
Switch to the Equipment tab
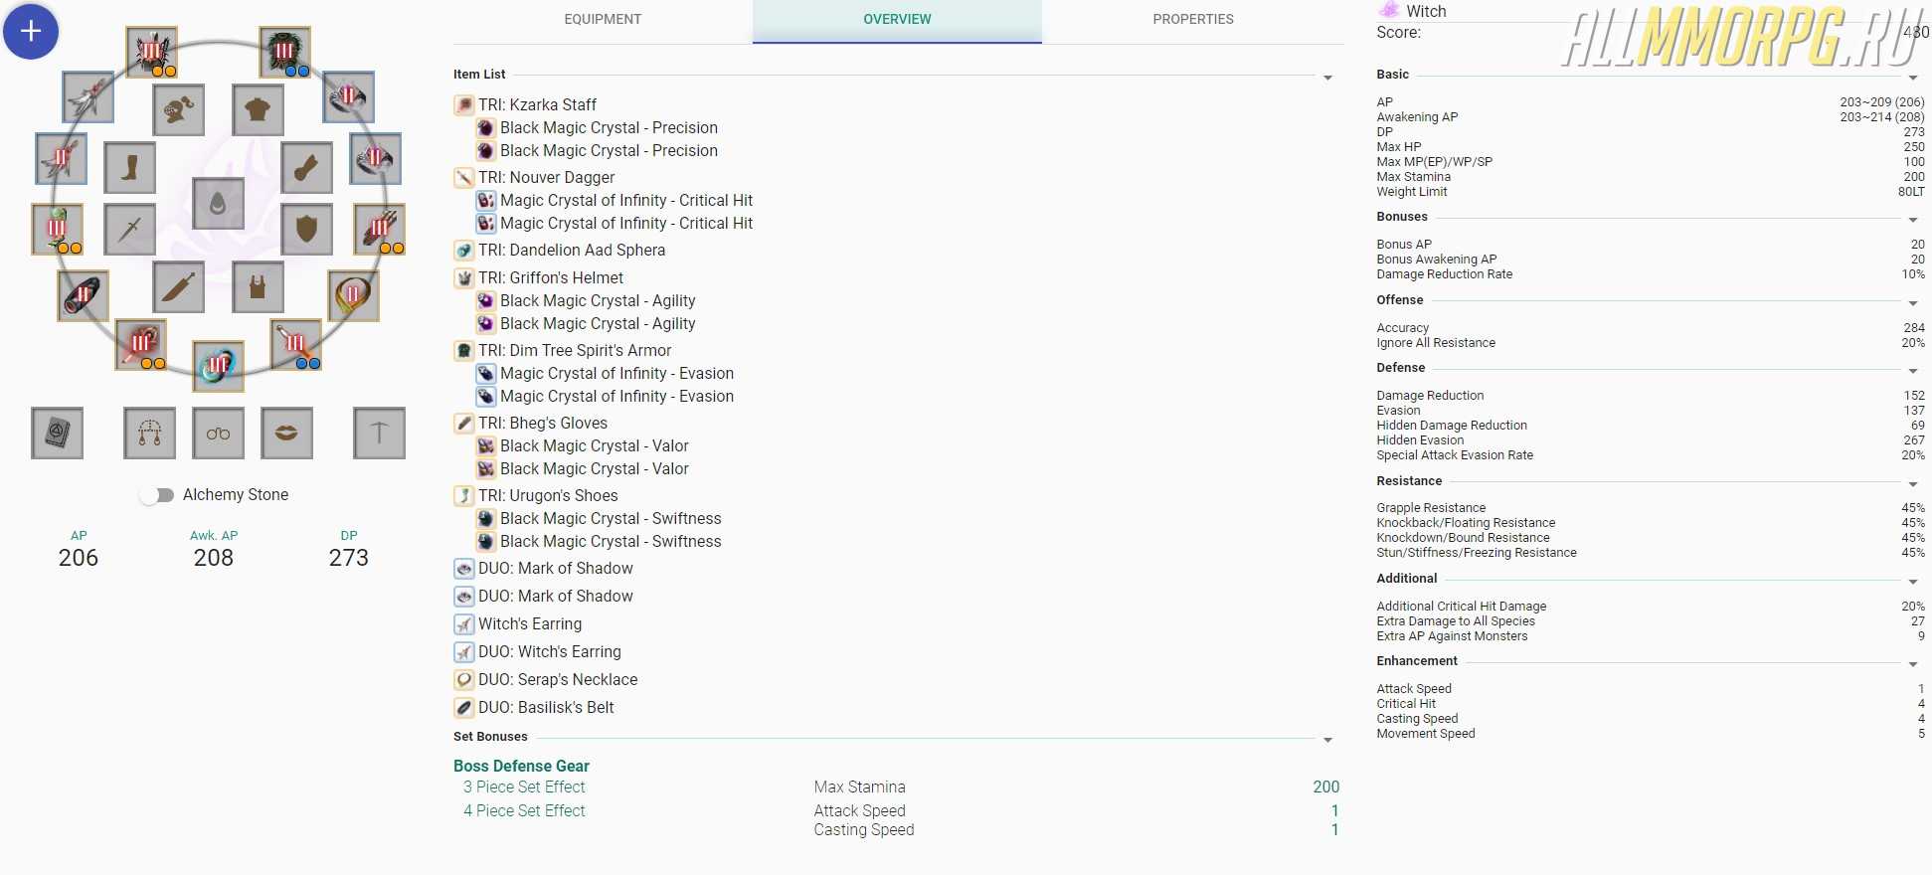(603, 20)
